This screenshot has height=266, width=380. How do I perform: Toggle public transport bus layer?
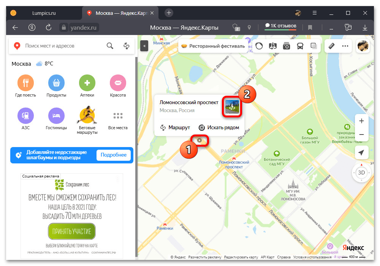click(300, 46)
